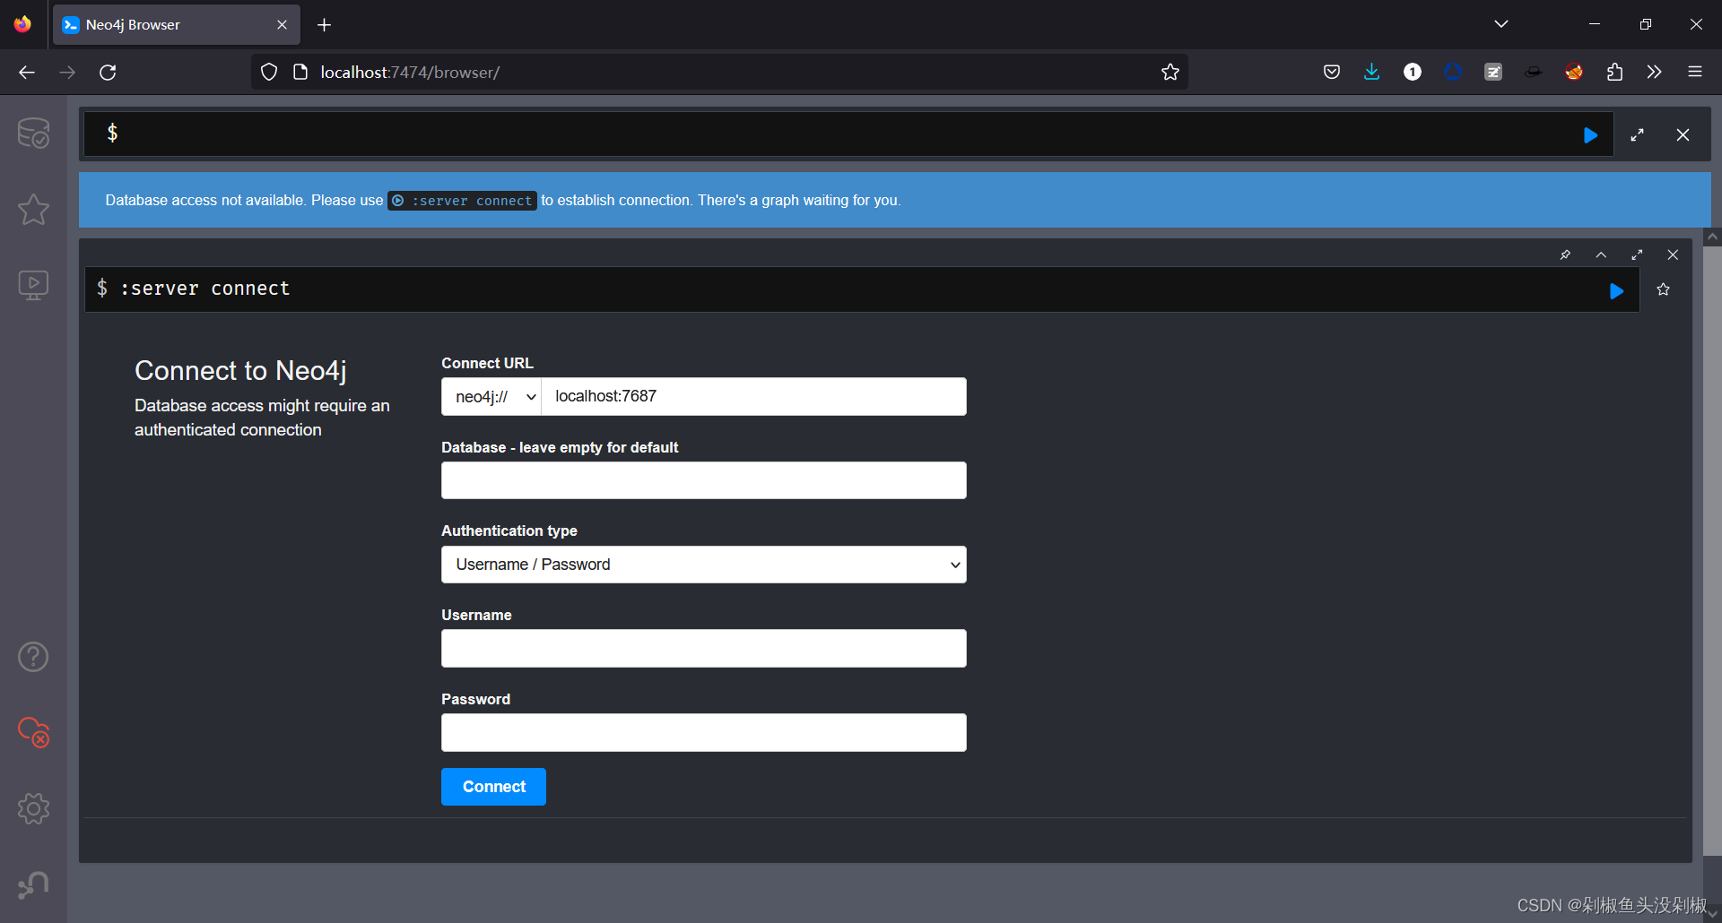Open the Extensions puzzle icon
Screen dimensions: 1722x923
pos(1614,73)
